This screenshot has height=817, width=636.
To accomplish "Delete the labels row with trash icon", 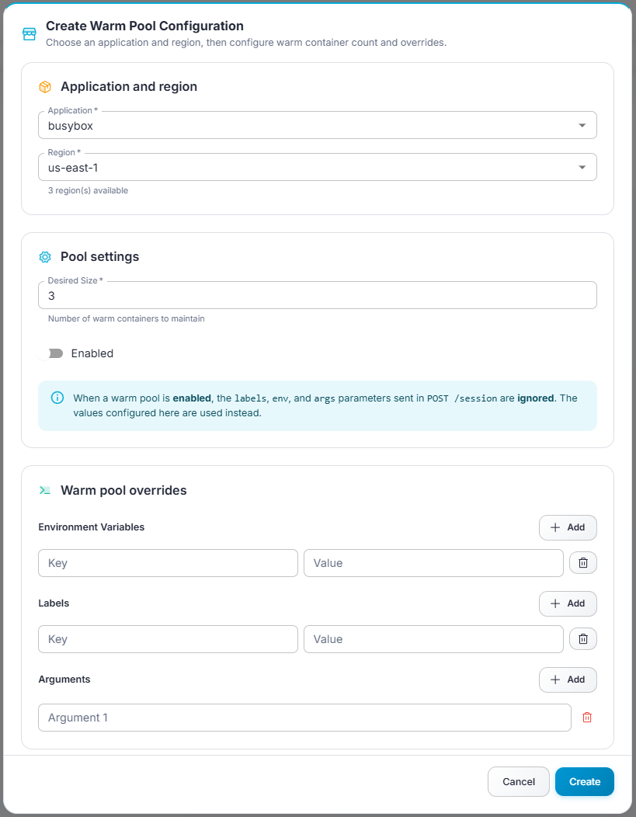I will coord(582,638).
